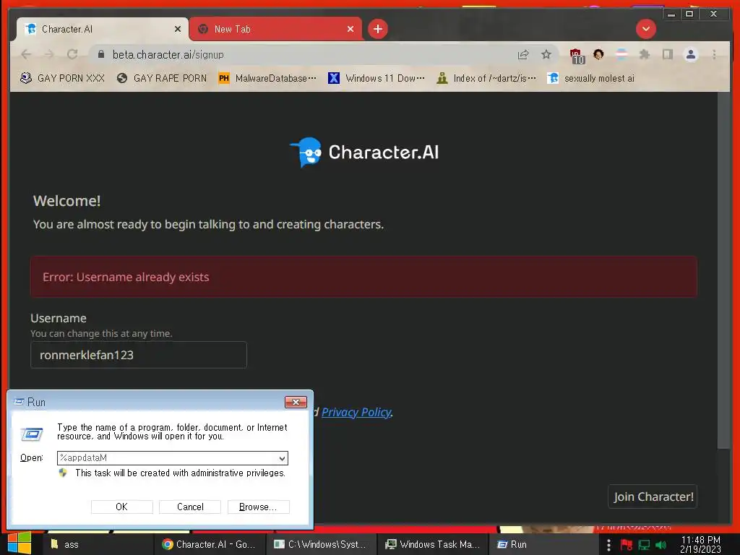
Task: Switch to the New Tab tab
Action: [275, 29]
